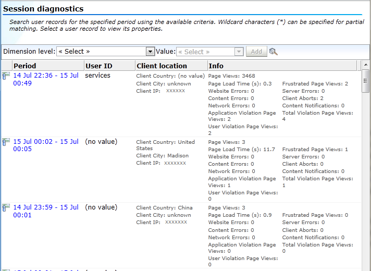Click 'Page Load Time (s): 0.9' text
The image size is (371, 271).
240,215
